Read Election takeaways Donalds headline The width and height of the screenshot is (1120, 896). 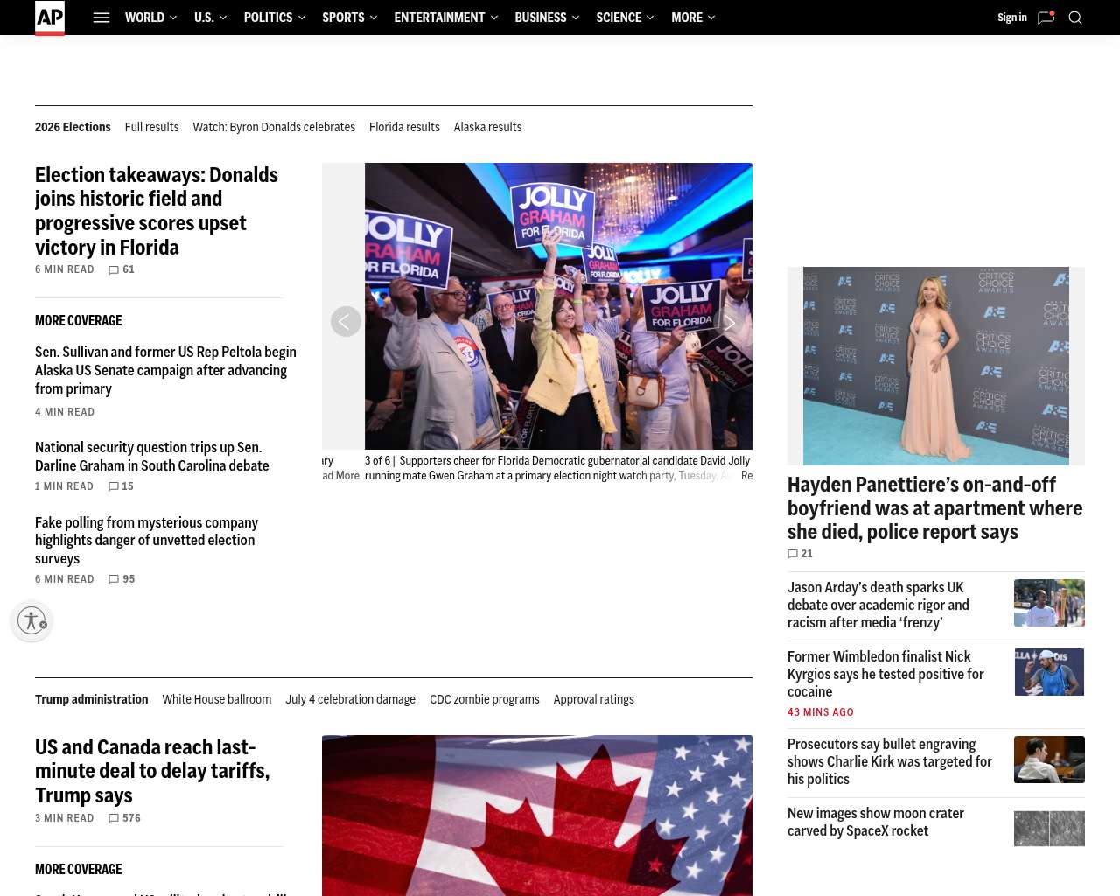(x=157, y=211)
